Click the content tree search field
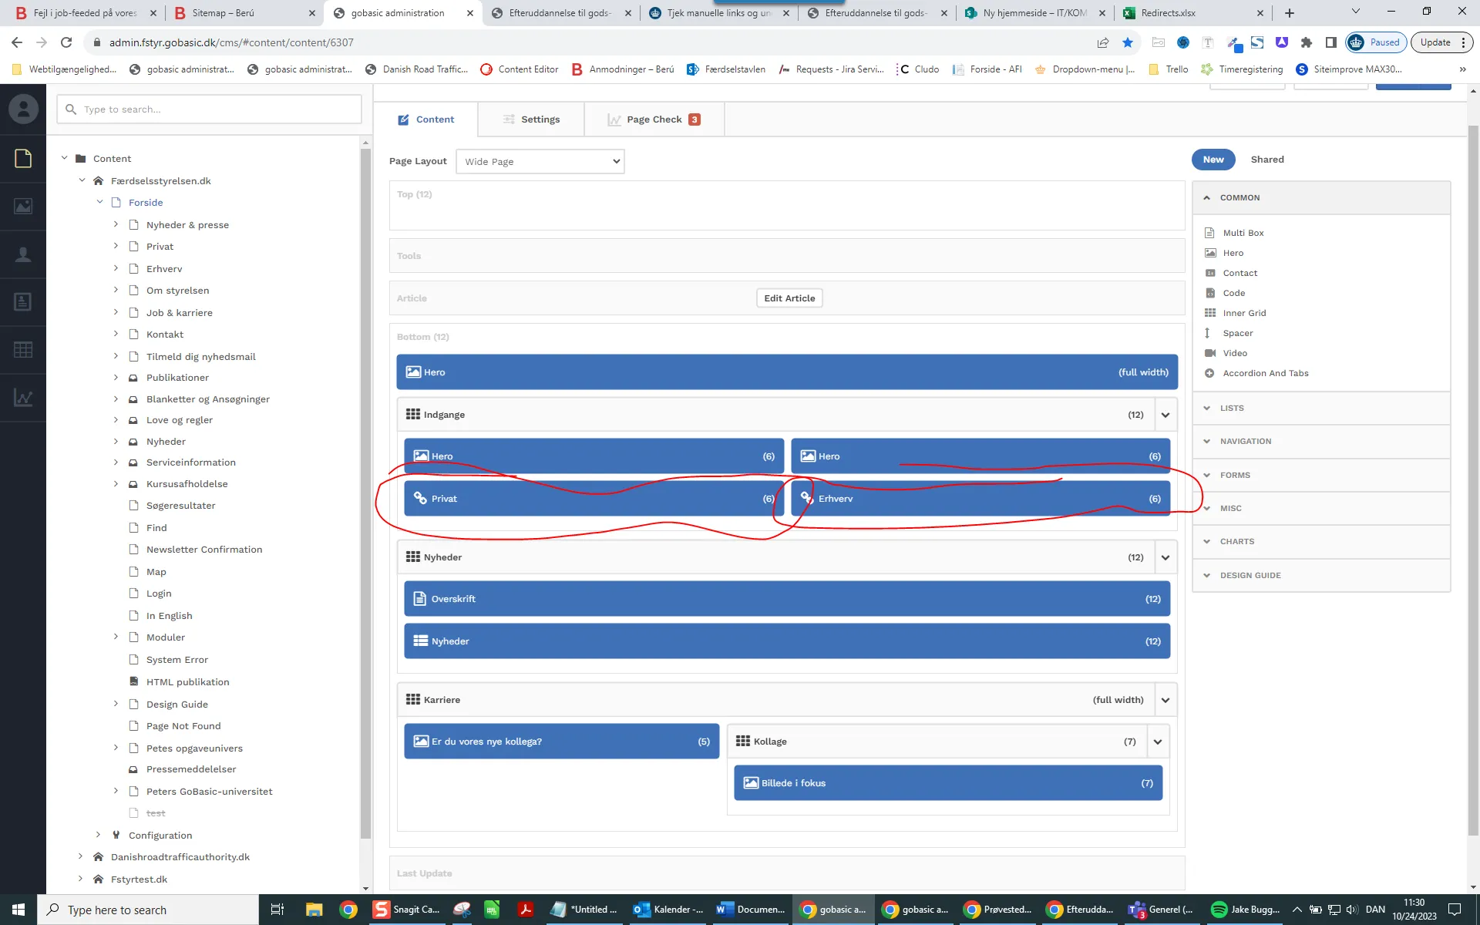The width and height of the screenshot is (1480, 925). pos(209,109)
